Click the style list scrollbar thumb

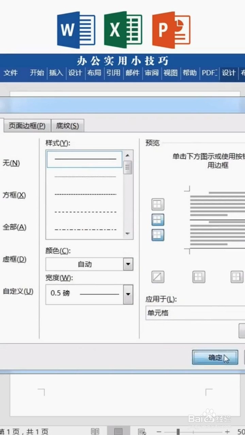point(128,168)
